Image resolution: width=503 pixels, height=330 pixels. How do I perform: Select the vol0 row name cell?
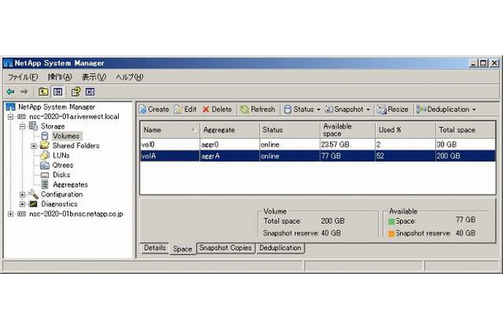tap(170, 144)
